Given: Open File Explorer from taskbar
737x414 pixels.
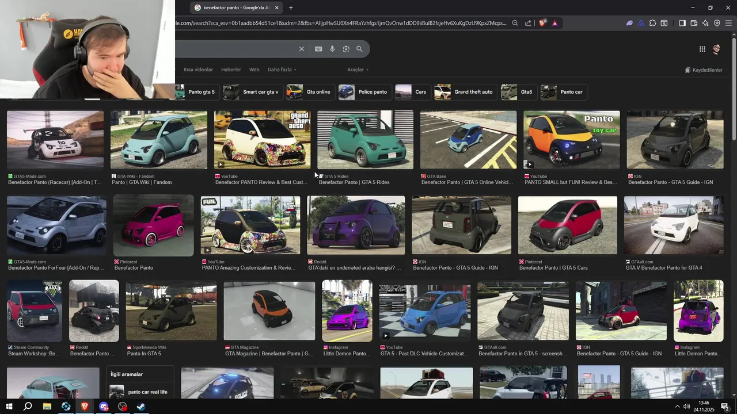Looking at the screenshot, I should [x=47, y=407].
